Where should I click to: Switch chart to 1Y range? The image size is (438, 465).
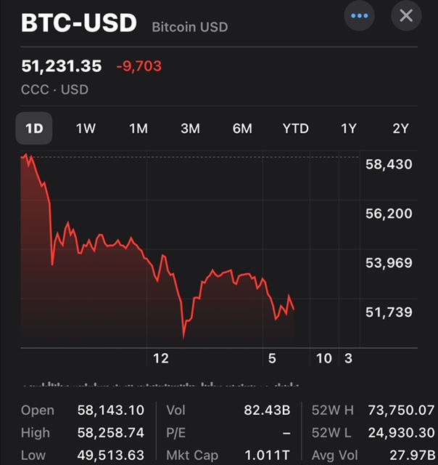(349, 129)
